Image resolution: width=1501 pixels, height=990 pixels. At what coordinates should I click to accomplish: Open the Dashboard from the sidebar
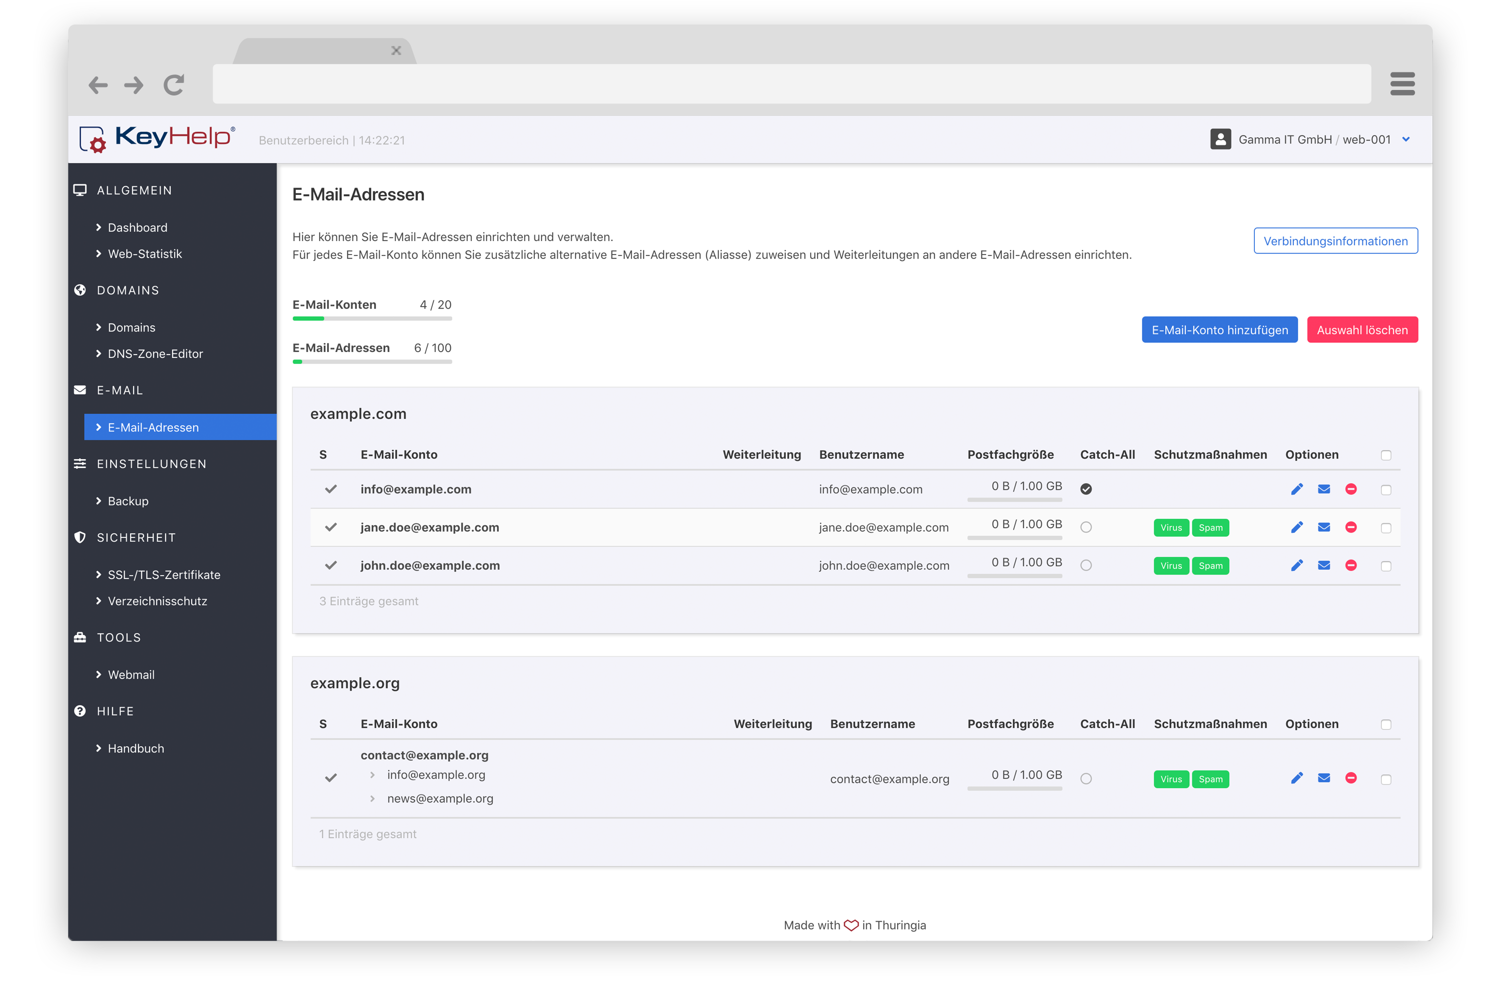pos(137,227)
